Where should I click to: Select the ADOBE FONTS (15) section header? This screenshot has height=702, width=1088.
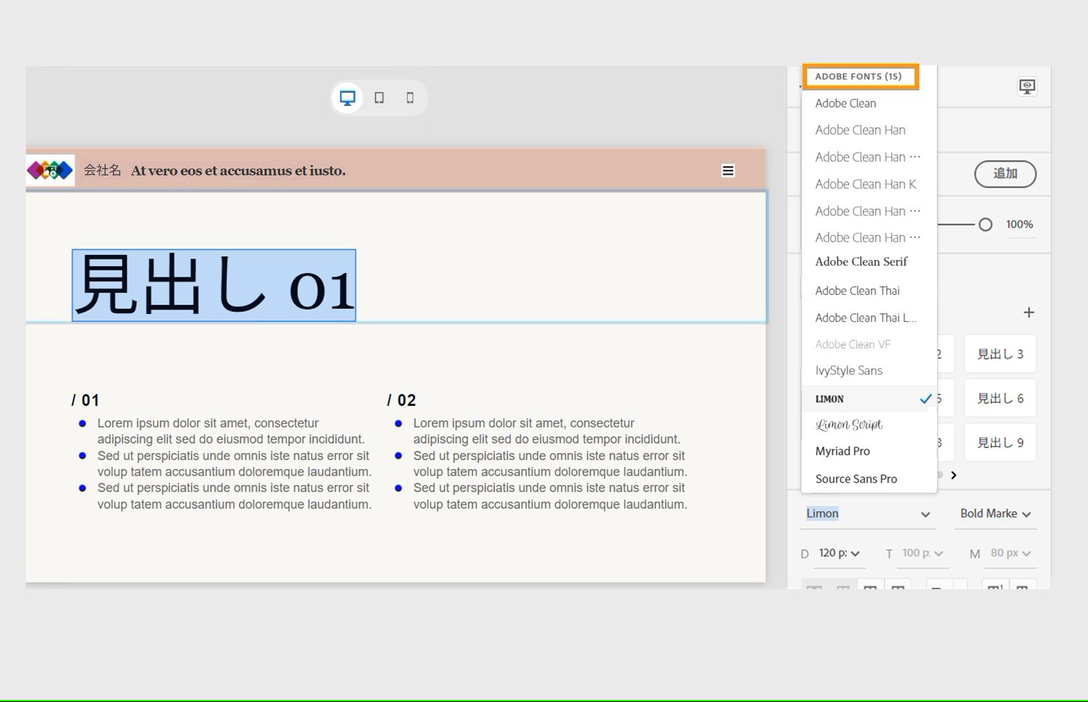860,77
